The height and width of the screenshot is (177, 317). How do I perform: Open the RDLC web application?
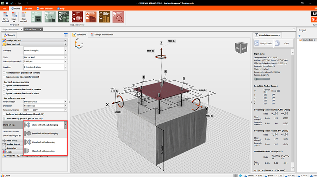[36, 17]
